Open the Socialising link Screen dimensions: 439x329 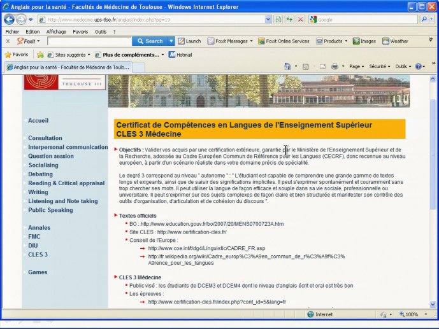[43, 165]
